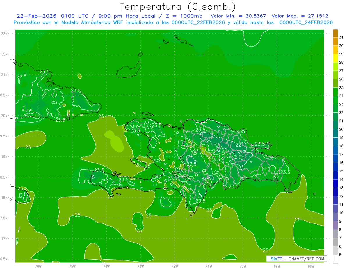
Task: Click the dark blue legend swatch between 13 and 14
Action: tap(335, 184)
